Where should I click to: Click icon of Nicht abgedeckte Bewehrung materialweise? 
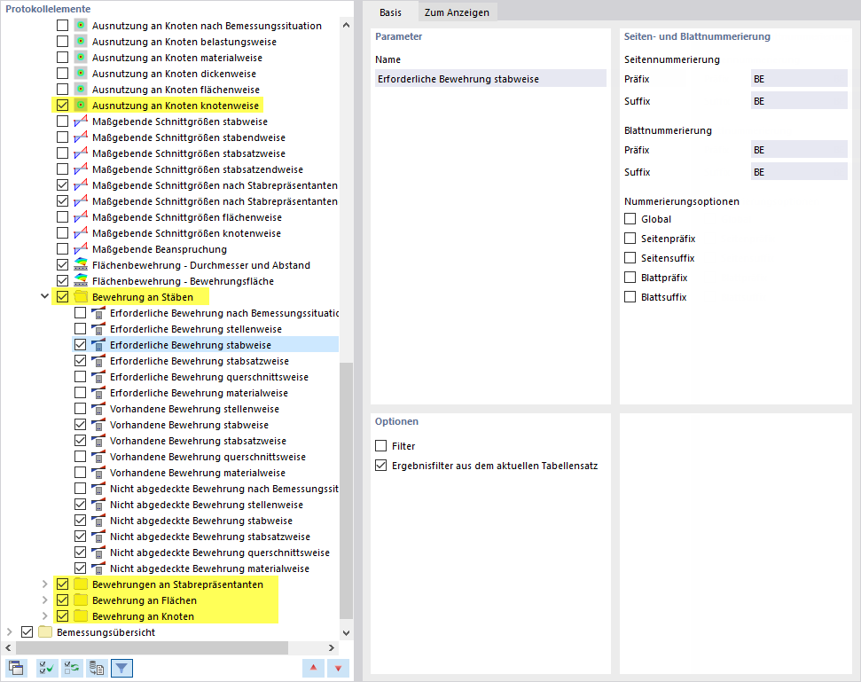point(98,568)
